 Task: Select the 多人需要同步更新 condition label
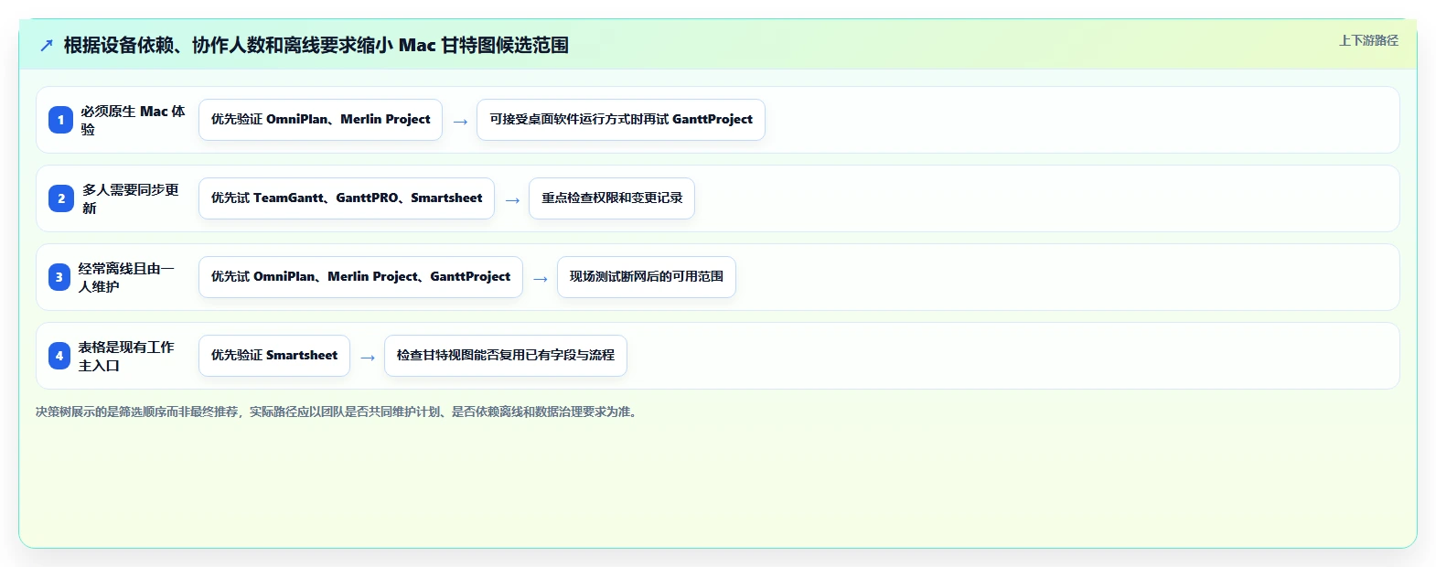[131, 198]
